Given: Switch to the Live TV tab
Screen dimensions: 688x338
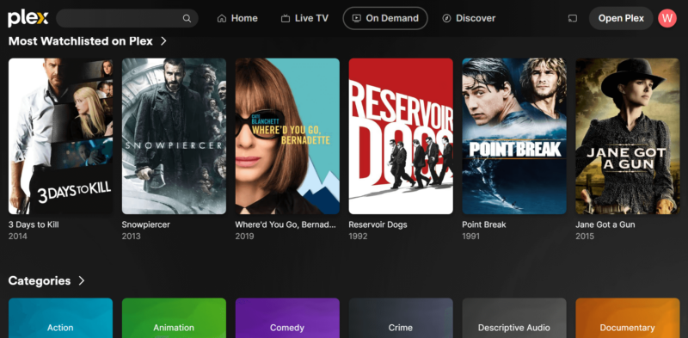Looking at the screenshot, I should [304, 18].
